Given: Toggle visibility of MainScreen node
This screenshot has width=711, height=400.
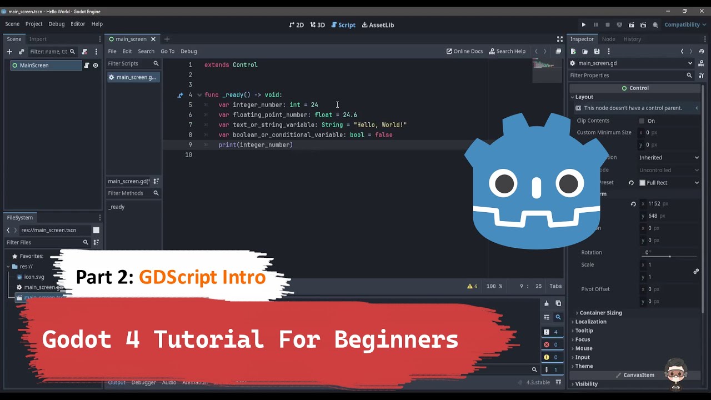Looking at the screenshot, I should coord(96,66).
